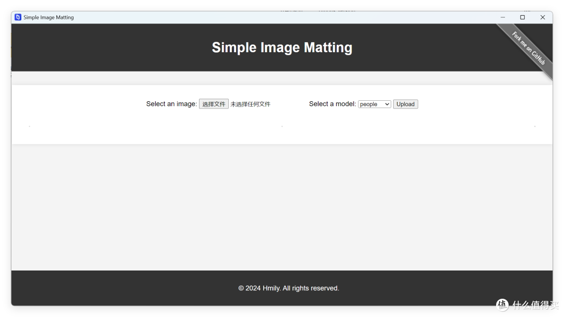Click the 未选择任何文件 file status text

pos(250,104)
